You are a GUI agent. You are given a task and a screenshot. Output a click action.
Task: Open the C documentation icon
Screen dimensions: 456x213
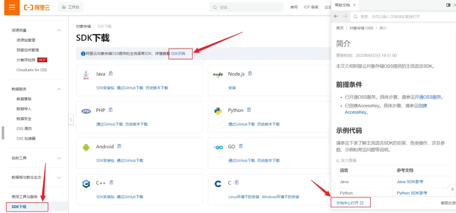[237, 182]
